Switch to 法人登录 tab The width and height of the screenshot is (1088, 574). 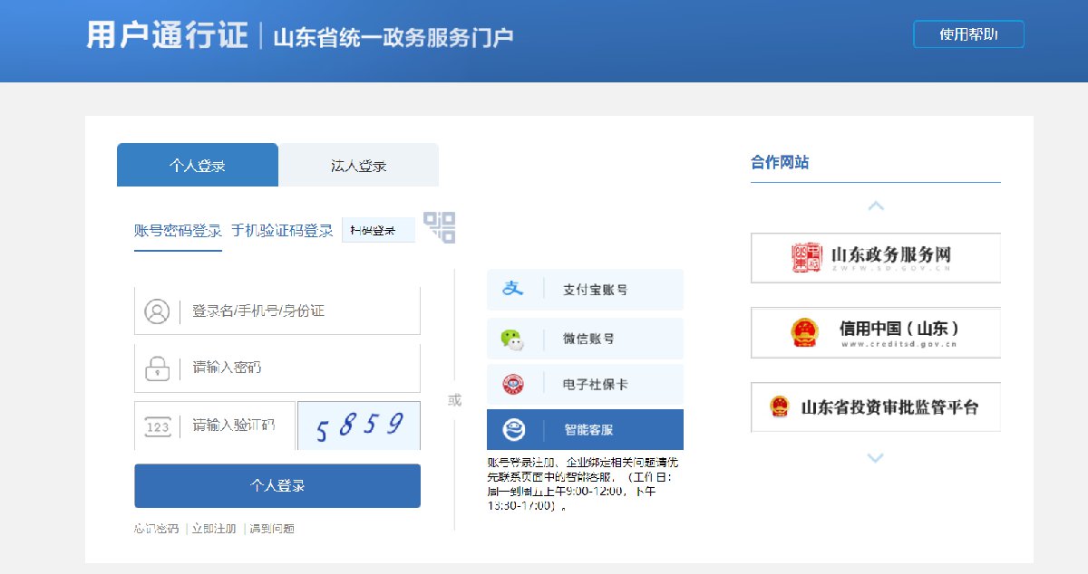point(358,166)
